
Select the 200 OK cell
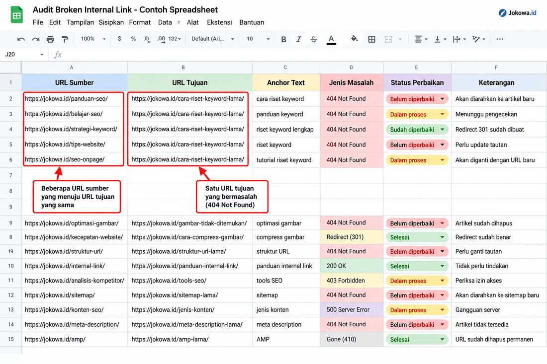[351, 266]
